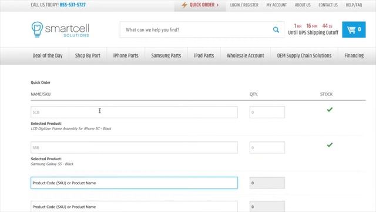Image resolution: width=376 pixels, height=212 pixels.
Task: Click the stock checkmark for SCB row
Action: [x=330, y=110]
